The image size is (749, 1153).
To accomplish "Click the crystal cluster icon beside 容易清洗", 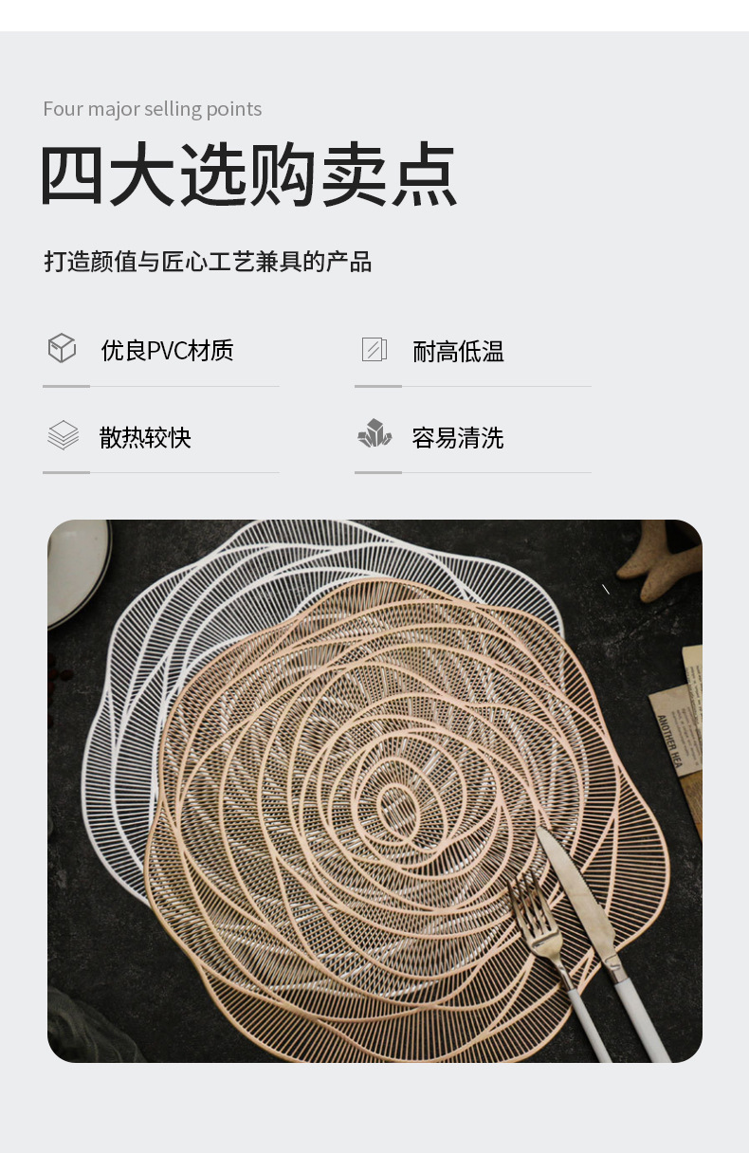I will pos(374,434).
